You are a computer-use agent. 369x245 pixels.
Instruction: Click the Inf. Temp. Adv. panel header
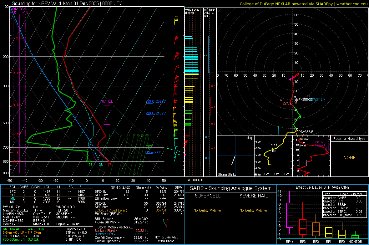tap(210, 13)
